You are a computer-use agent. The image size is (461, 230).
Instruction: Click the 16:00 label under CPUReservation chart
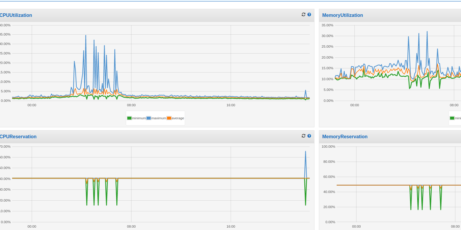(231, 226)
